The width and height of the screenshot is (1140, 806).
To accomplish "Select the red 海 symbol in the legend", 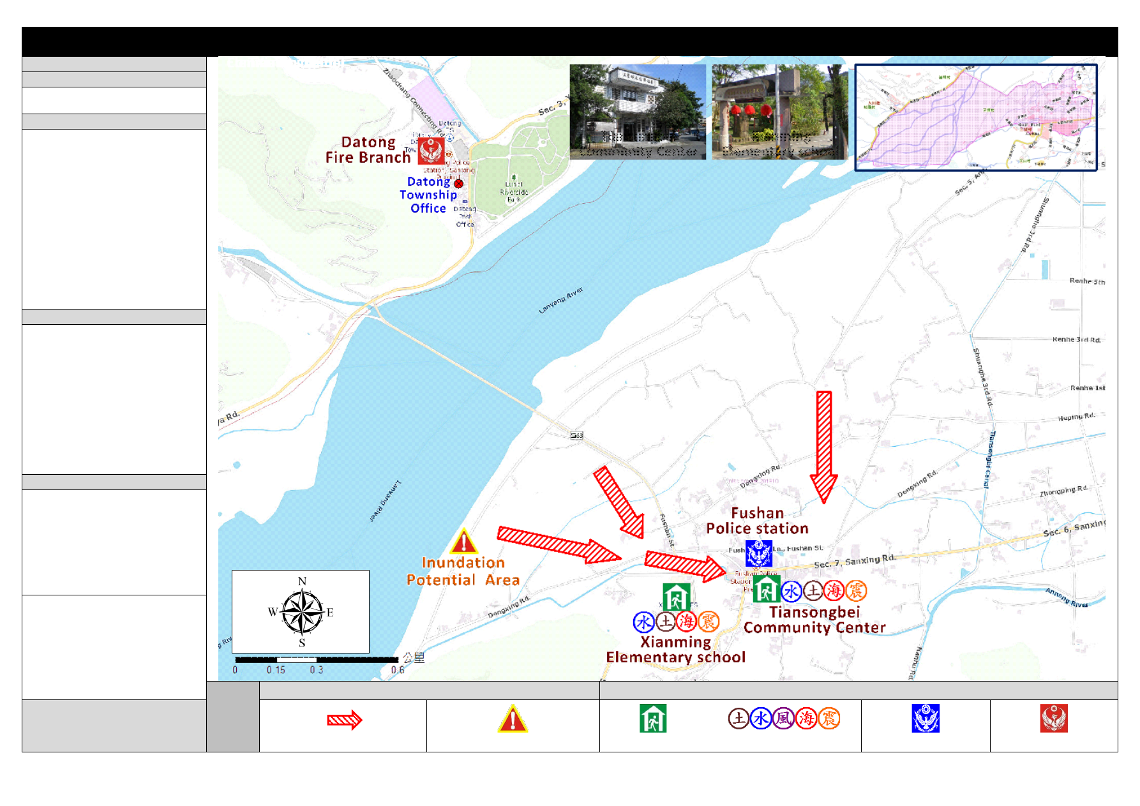I will [806, 719].
